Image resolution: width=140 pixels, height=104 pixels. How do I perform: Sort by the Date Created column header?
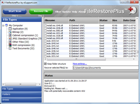click(129, 20)
